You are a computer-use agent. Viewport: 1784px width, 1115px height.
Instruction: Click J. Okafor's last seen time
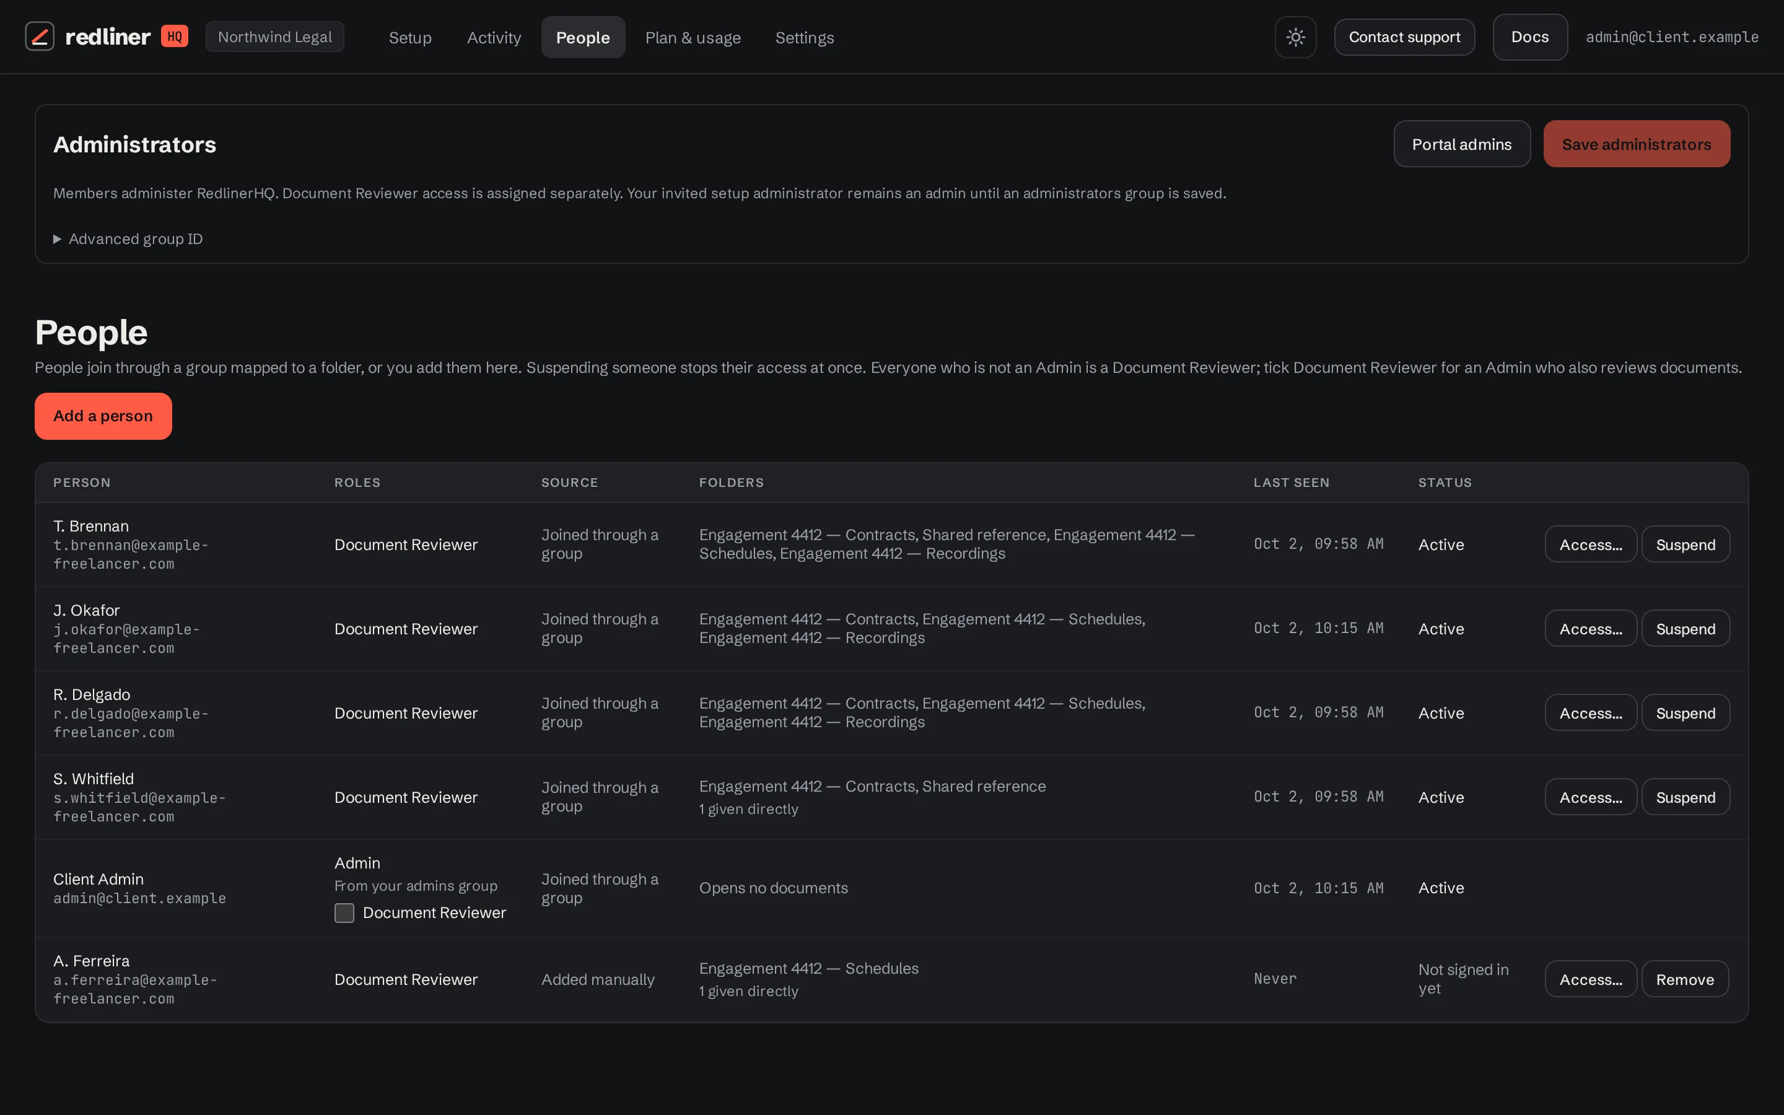[x=1318, y=628]
